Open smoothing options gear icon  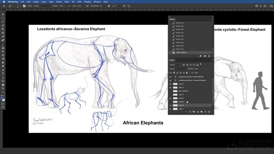tap(109, 6)
